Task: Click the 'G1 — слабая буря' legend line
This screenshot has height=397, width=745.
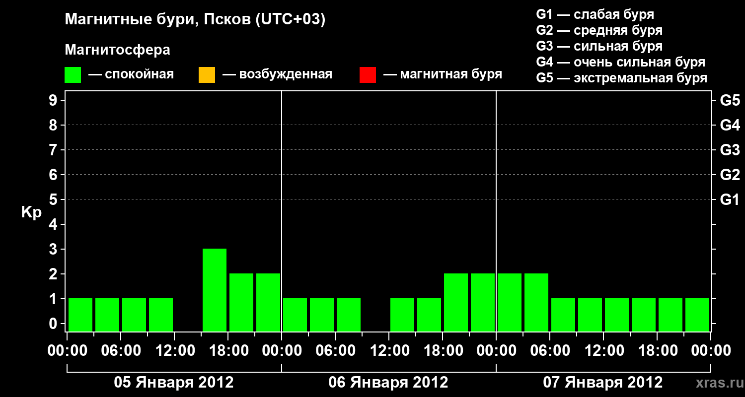Action: point(595,14)
